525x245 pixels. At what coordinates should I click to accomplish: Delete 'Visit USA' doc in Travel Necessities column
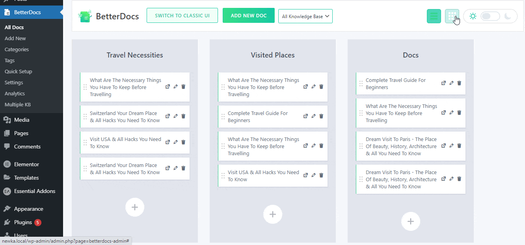(x=183, y=142)
